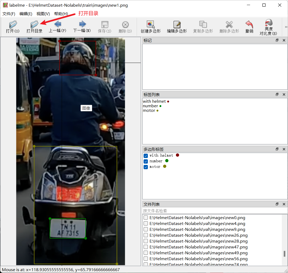288x273 pixels.
Task: Check the new26.png file checkbox
Action: pyautogui.click(x=146, y=235)
